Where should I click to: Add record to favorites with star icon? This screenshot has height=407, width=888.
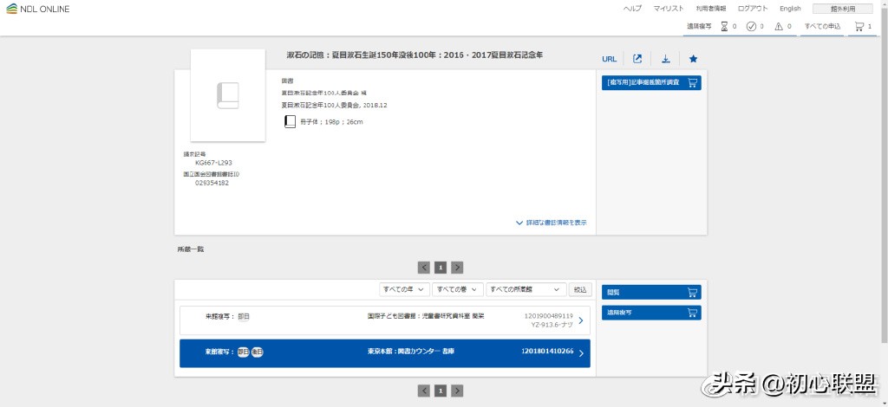pos(693,59)
